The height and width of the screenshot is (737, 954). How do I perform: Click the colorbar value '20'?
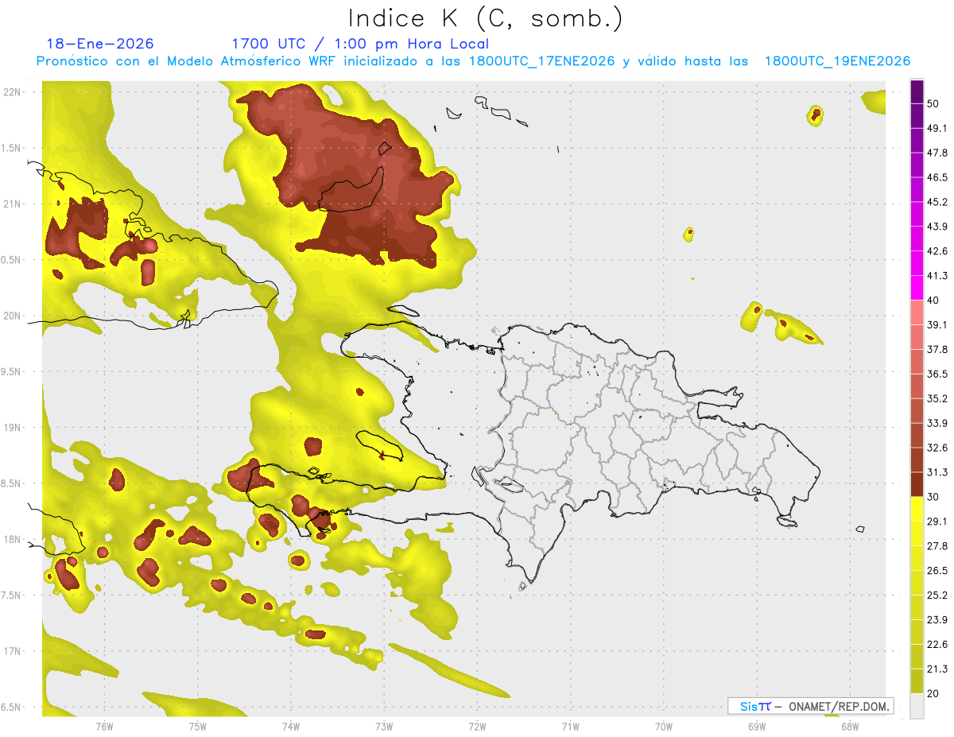[933, 693]
